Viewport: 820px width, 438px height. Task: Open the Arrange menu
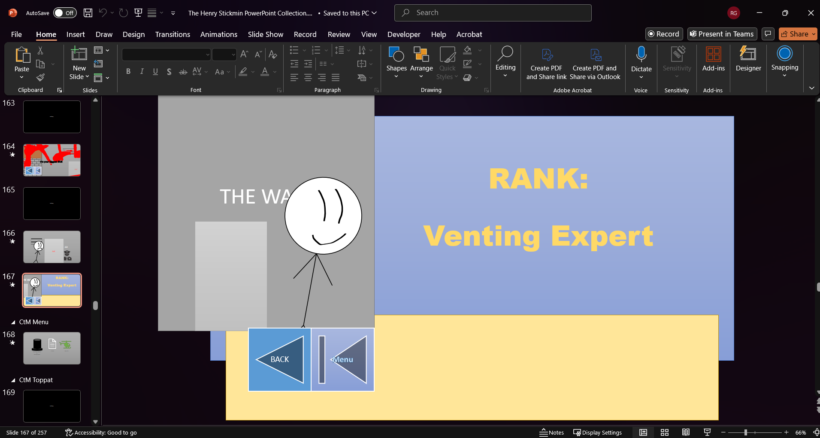421,62
